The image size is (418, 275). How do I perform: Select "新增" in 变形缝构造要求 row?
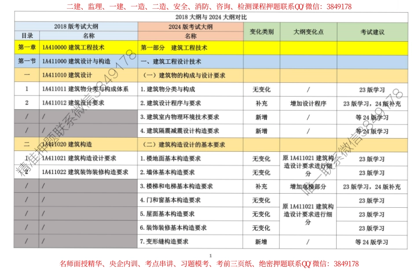(261, 242)
